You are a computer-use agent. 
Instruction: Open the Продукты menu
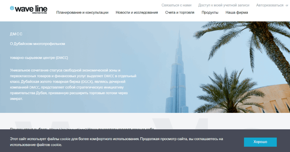point(210,13)
